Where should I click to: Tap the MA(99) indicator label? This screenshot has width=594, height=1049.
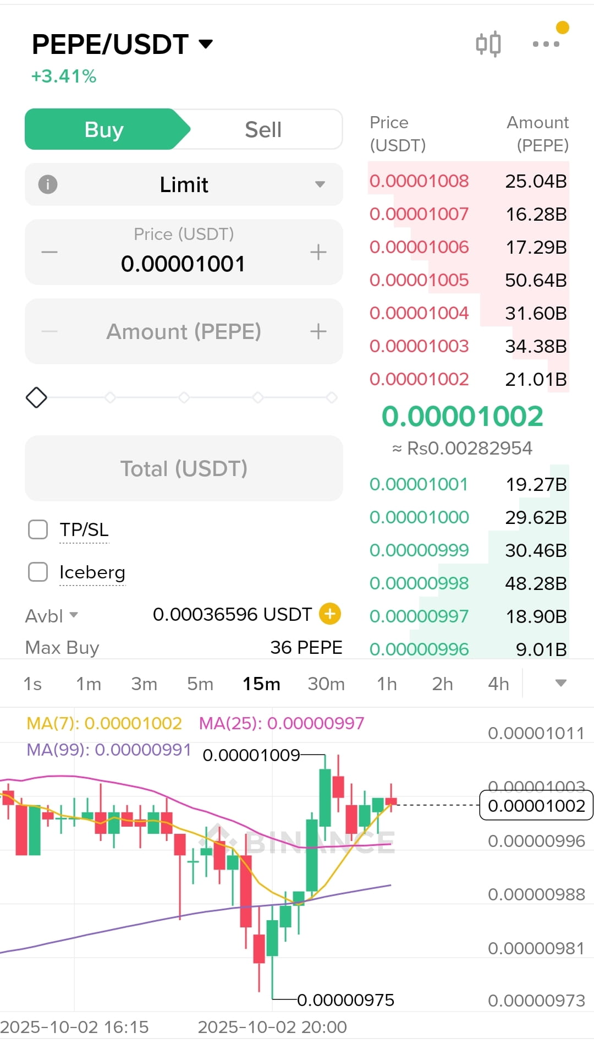109,750
